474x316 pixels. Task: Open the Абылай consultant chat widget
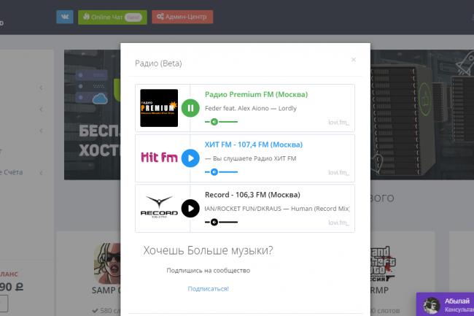tap(445, 304)
